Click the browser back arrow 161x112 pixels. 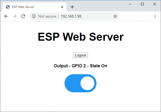[6, 16]
